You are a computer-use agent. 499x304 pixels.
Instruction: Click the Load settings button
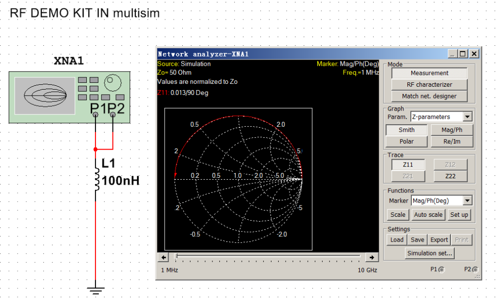[x=397, y=240]
